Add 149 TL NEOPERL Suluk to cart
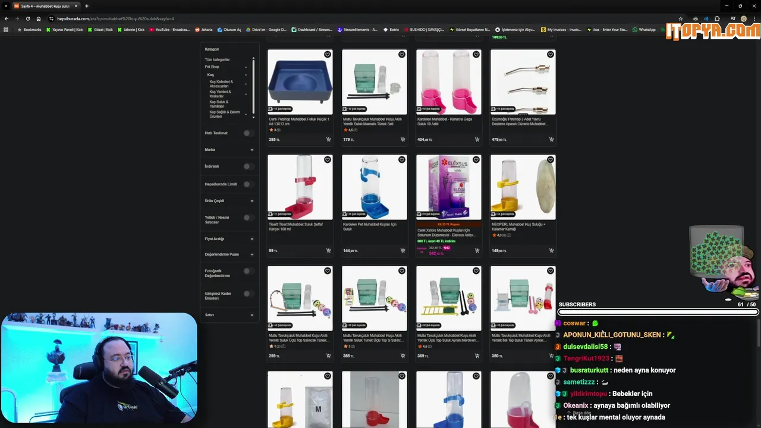This screenshot has height=428, width=761. coord(551,250)
